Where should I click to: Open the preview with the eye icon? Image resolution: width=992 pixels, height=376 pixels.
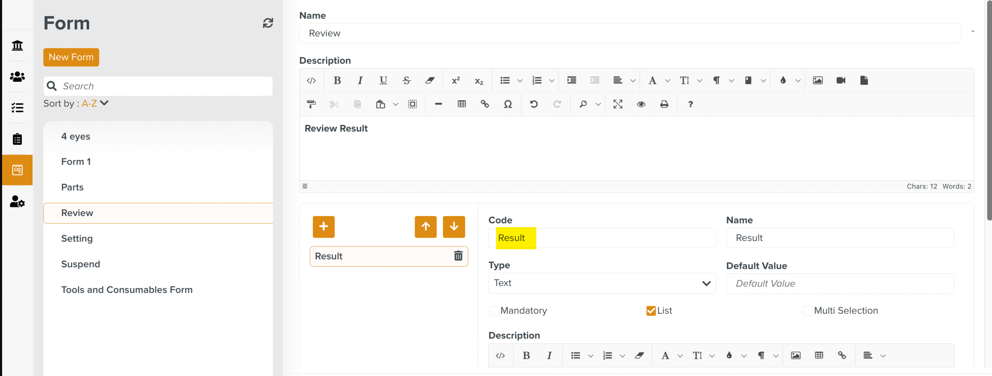641,104
